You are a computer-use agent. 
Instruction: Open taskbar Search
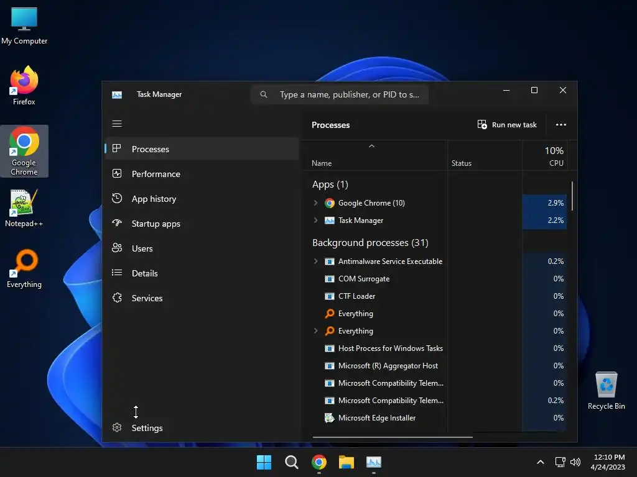[x=291, y=462]
